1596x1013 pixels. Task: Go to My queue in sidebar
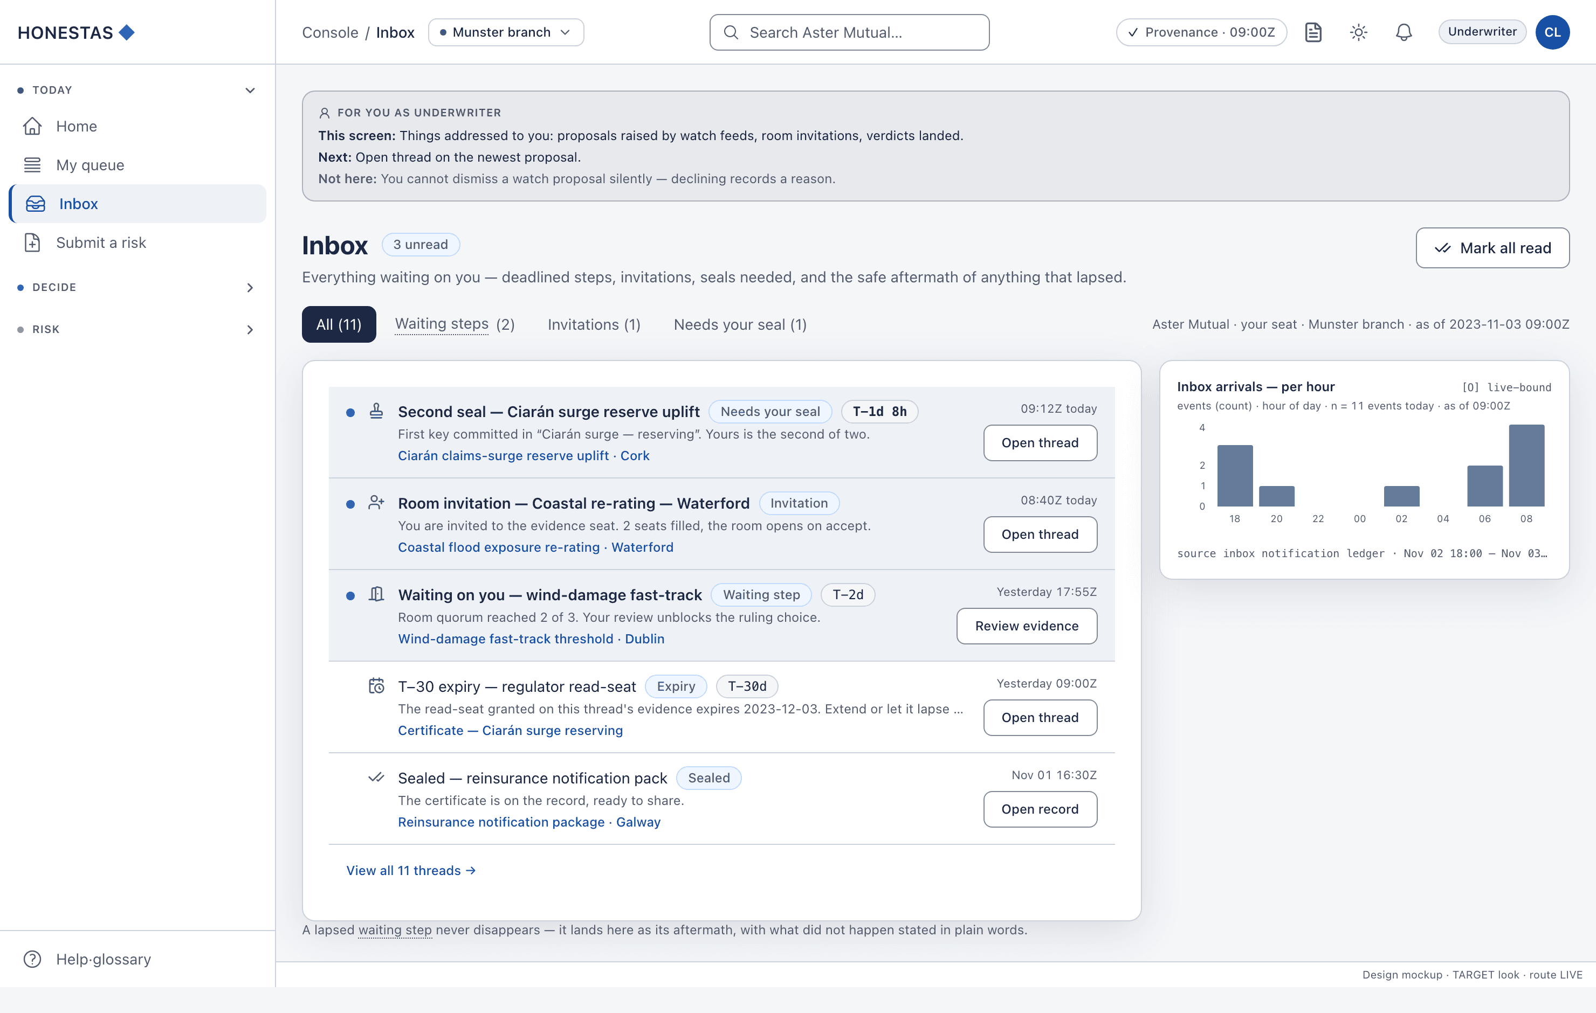tap(137, 165)
